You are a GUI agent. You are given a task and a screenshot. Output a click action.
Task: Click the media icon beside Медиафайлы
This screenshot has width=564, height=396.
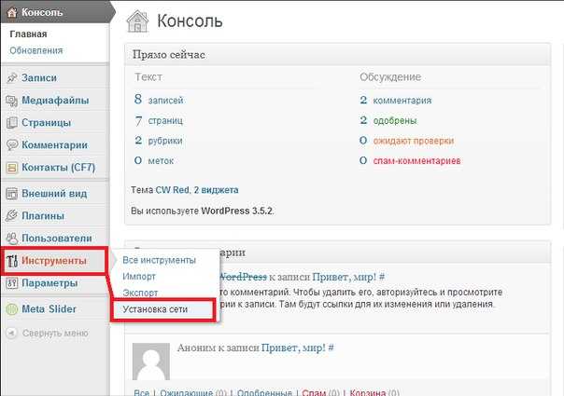[x=12, y=101]
